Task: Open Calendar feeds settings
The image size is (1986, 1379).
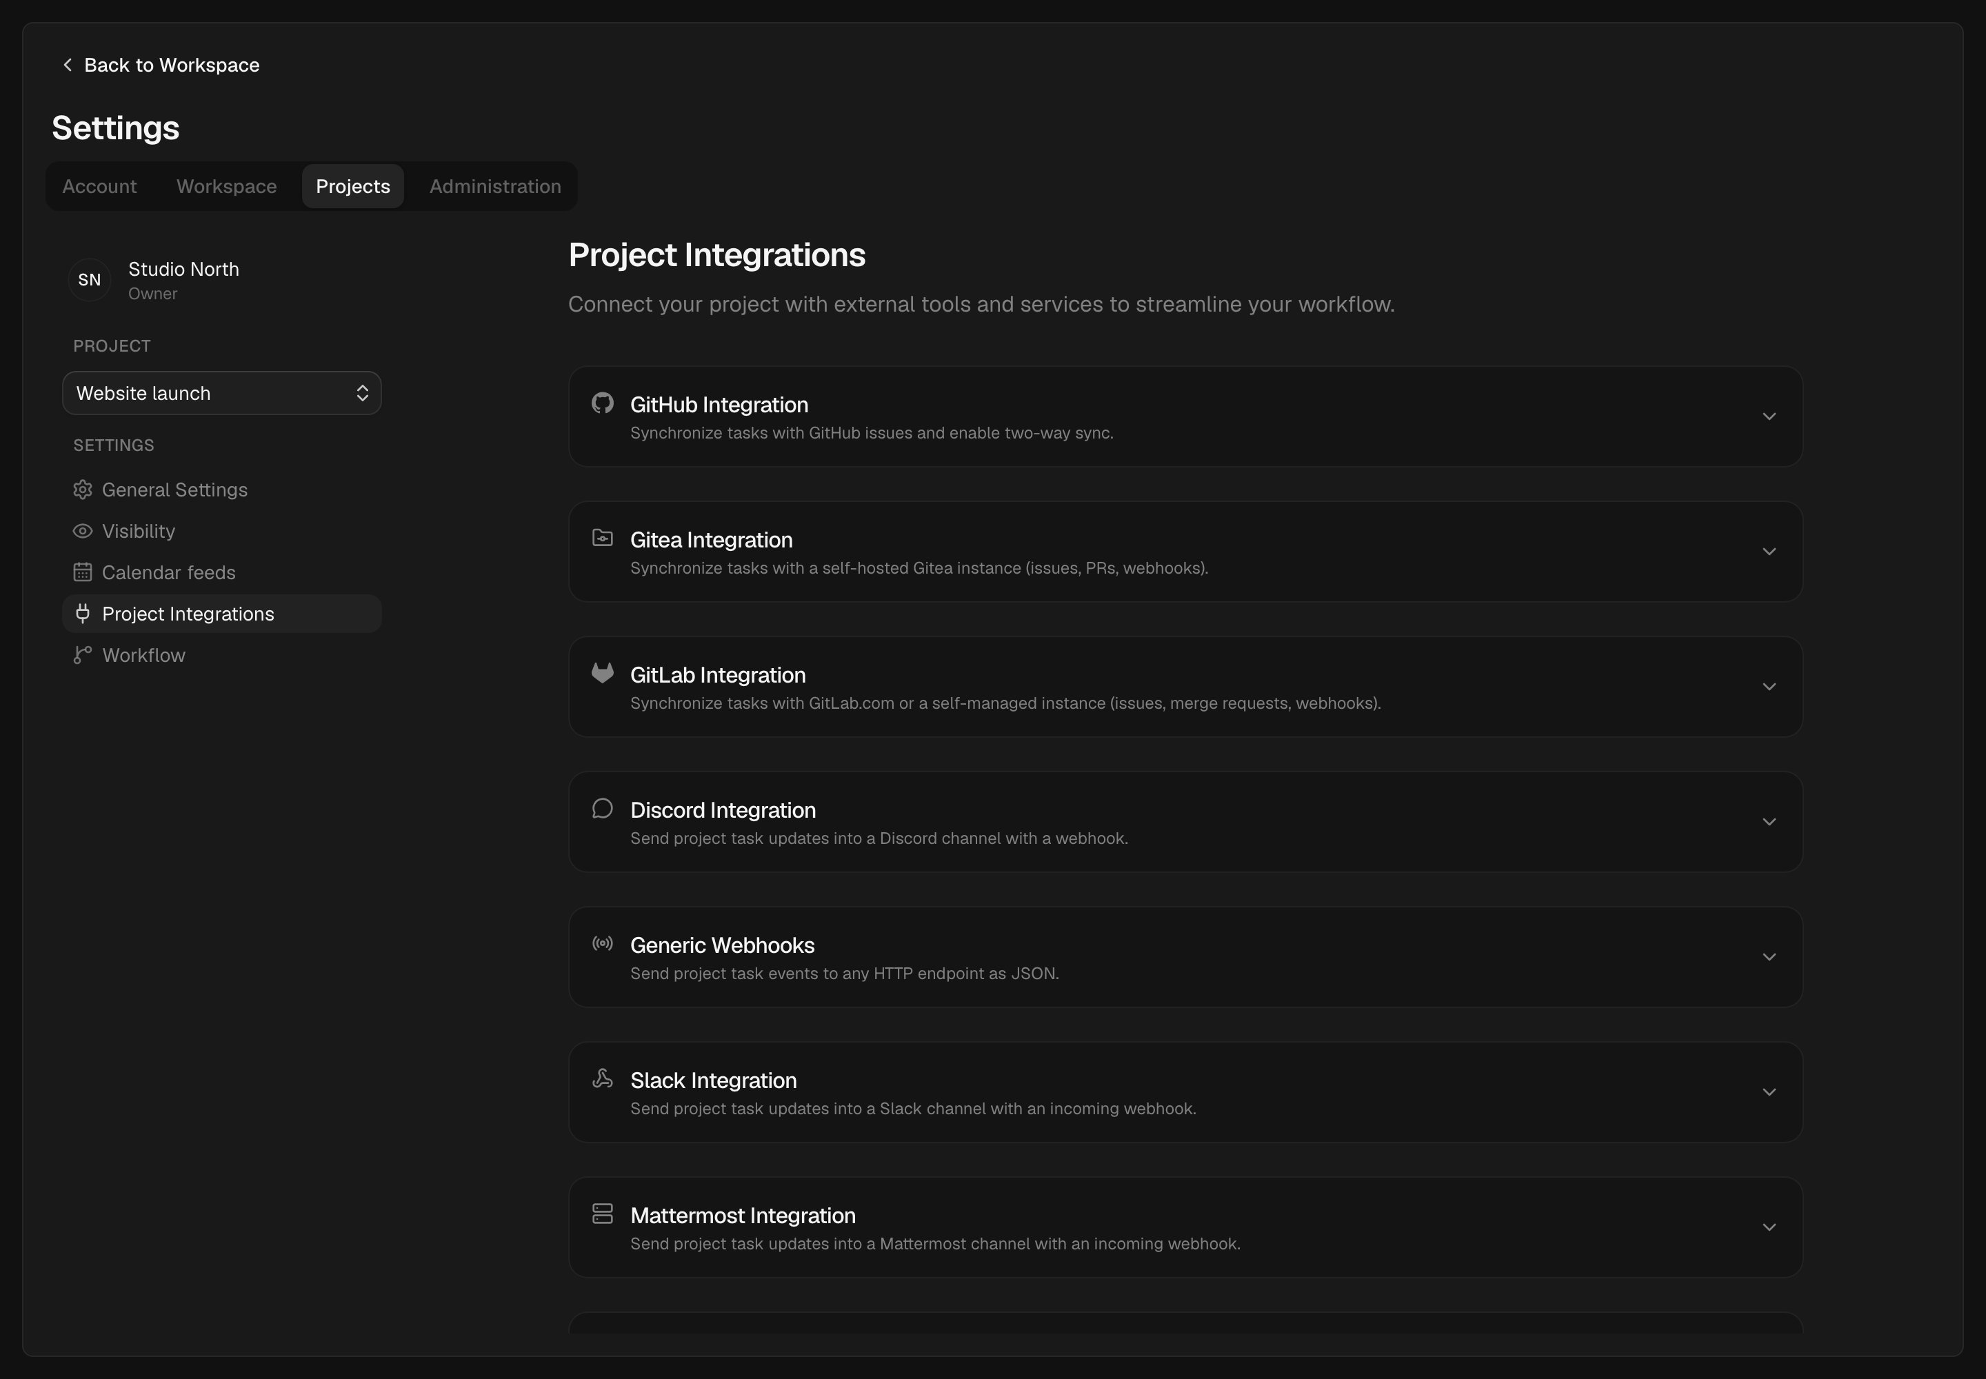Action: (222, 572)
